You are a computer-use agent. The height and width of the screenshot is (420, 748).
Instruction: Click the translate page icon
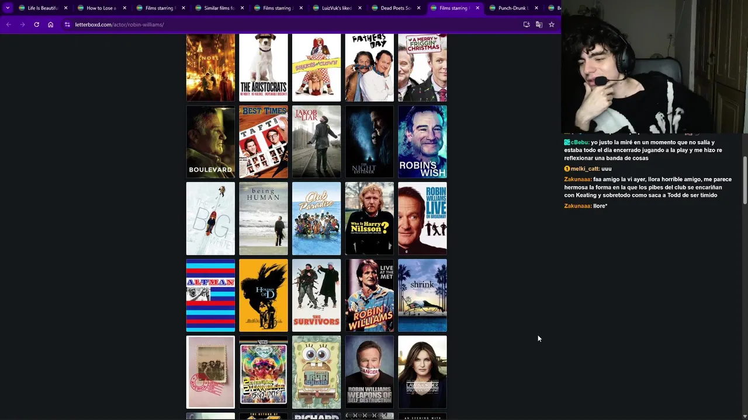[539, 24]
